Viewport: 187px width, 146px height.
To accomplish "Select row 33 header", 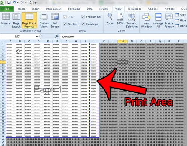I will 3,139.
